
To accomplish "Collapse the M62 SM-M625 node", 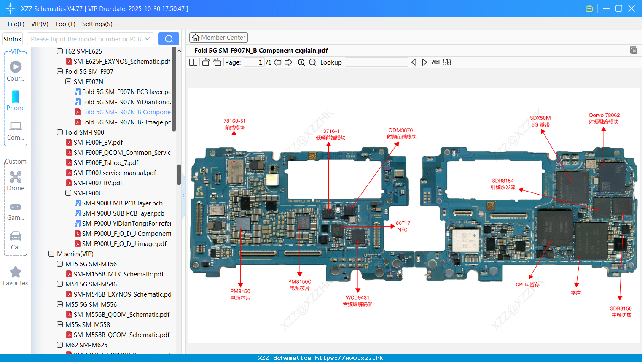I will [x=60, y=345].
